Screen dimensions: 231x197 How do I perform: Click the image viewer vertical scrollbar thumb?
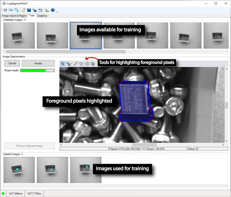point(227,105)
